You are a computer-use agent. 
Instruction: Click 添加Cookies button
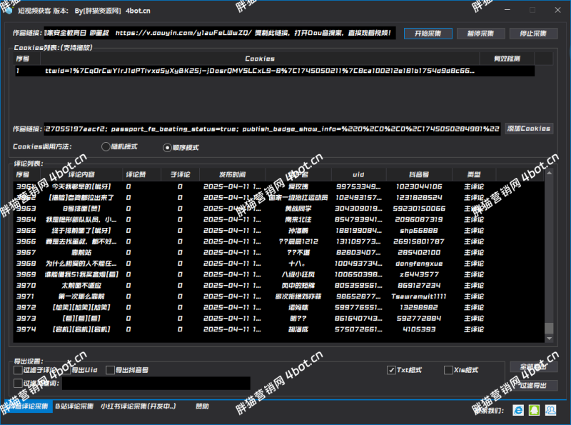pyautogui.click(x=529, y=129)
